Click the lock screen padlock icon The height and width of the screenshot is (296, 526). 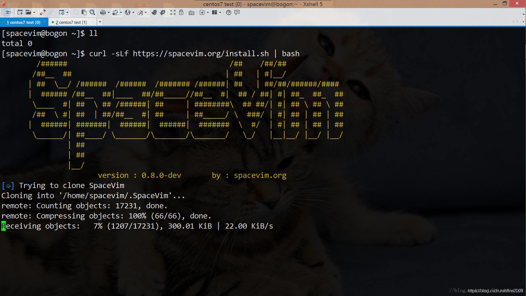pyautogui.click(x=181, y=12)
